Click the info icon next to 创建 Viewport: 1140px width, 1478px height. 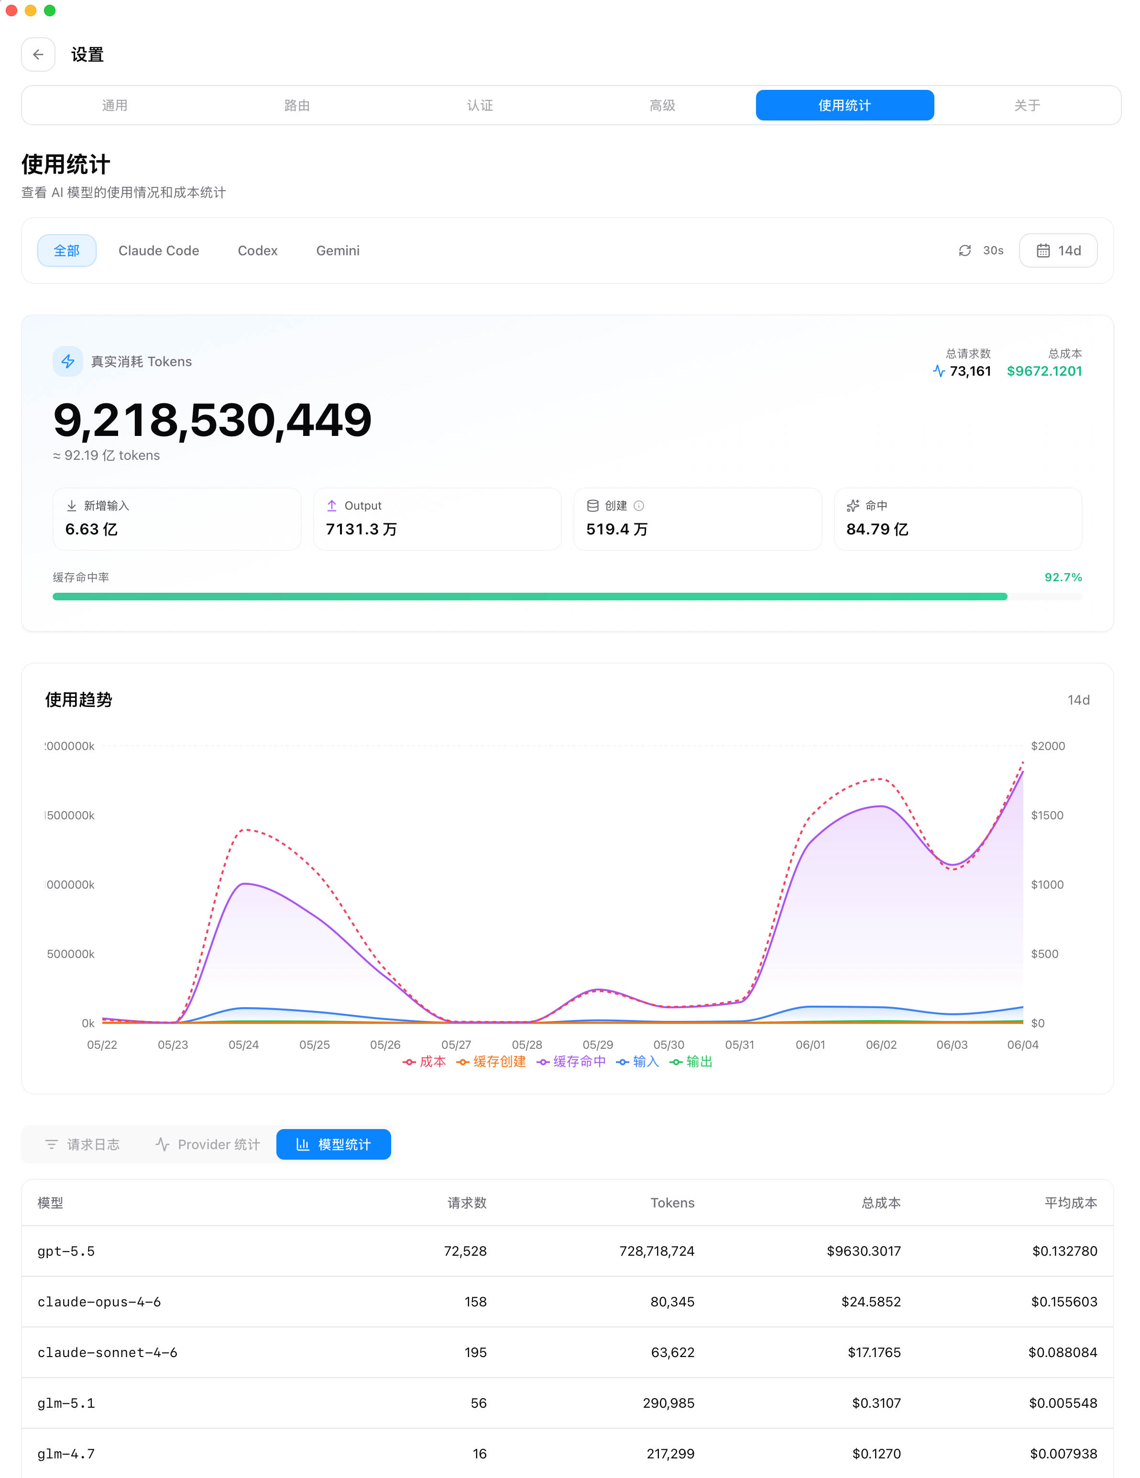pos(639,506)
